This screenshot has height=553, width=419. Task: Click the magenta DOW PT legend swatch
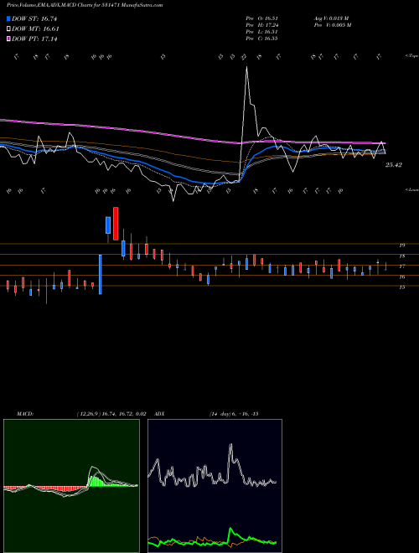point(8,39)
